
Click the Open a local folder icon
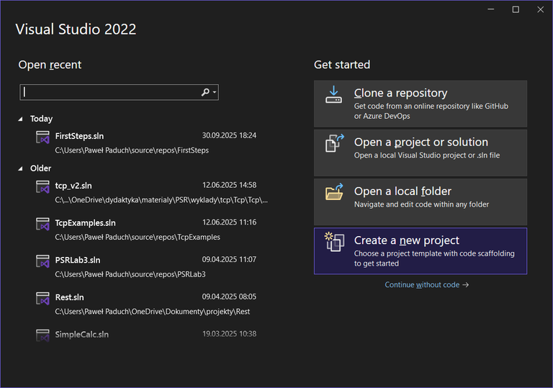coord(335,192)
